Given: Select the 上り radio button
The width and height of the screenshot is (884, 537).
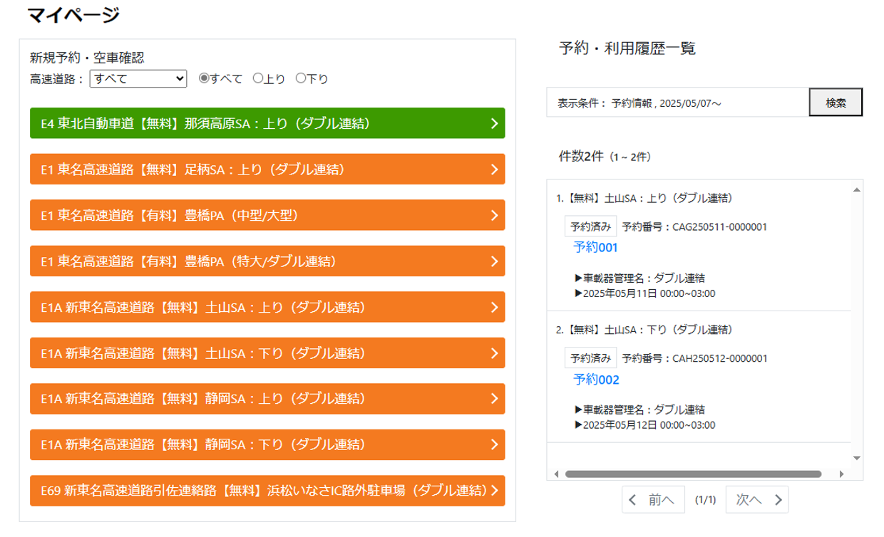Looking at the screenshot, I should pyautogui.click(x=258, y=78).
